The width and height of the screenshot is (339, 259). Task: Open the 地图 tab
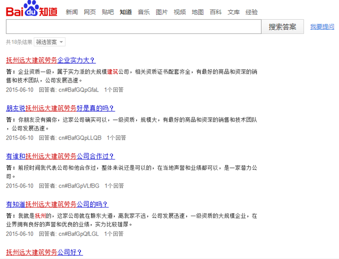[x=198, y=12]
